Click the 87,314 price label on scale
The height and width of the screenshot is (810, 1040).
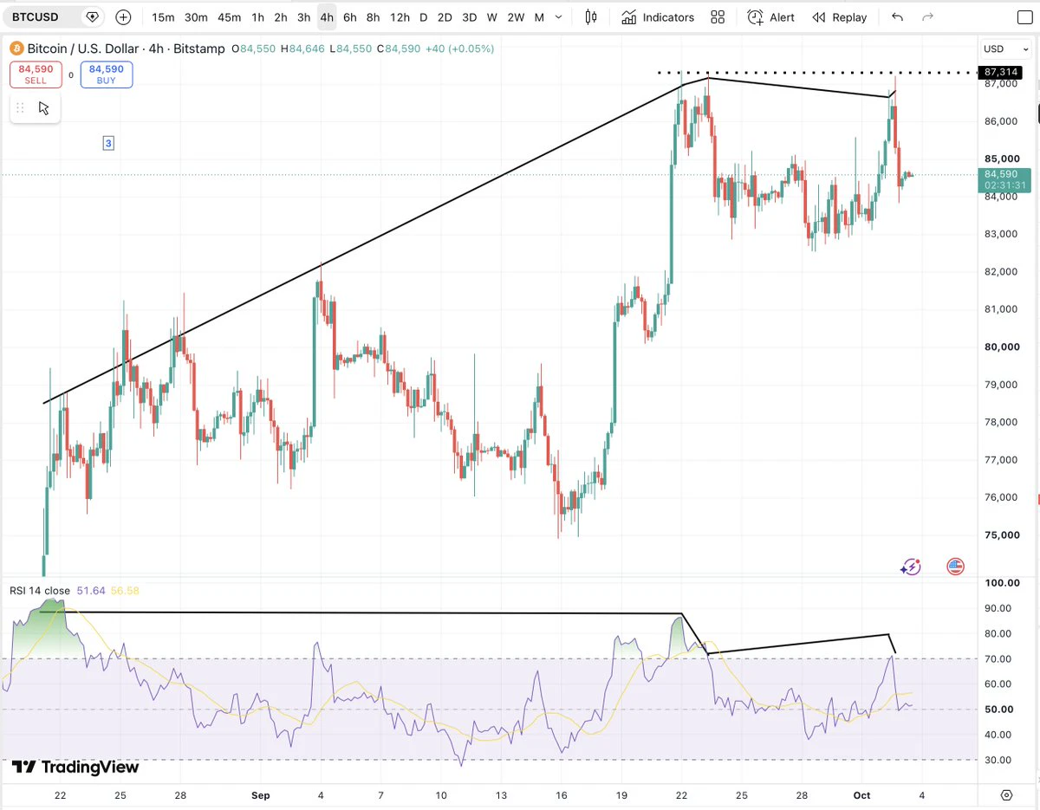[1001, 73]
